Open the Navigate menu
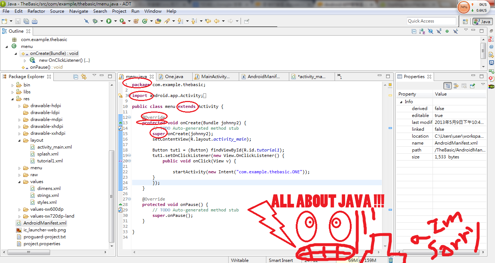The height and width of the screenshot is (263, 495). click(78, 11)
